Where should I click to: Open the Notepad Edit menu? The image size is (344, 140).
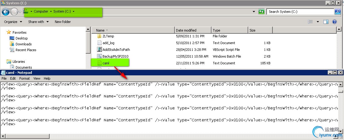13,78
